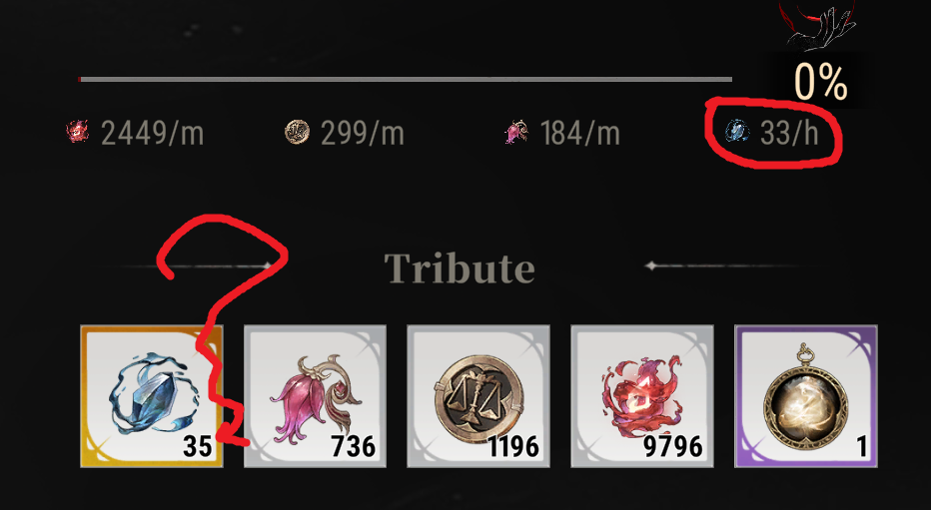Click the 35 count on the crystal tile
This screenshot has width=931, height=510.
[x=198, y=446]
